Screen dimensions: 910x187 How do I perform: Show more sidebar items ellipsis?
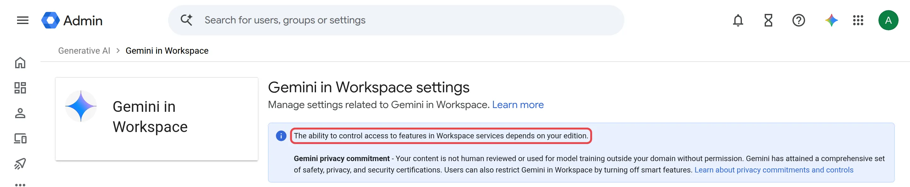pos(20,184)
